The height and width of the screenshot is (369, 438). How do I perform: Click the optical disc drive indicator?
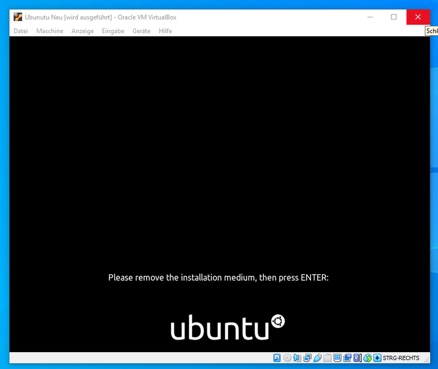[x=287, y=358]
